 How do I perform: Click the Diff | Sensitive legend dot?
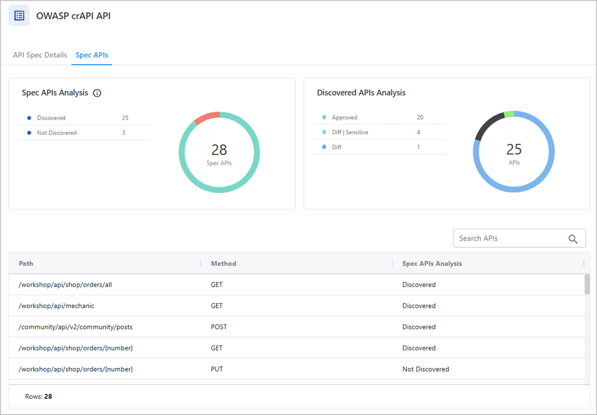pyautogui.click(x=325, y=132)
